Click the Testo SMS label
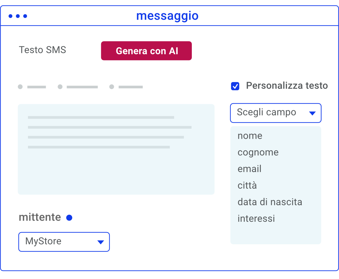Screen dimensions: 339x279 click(42, 50)
